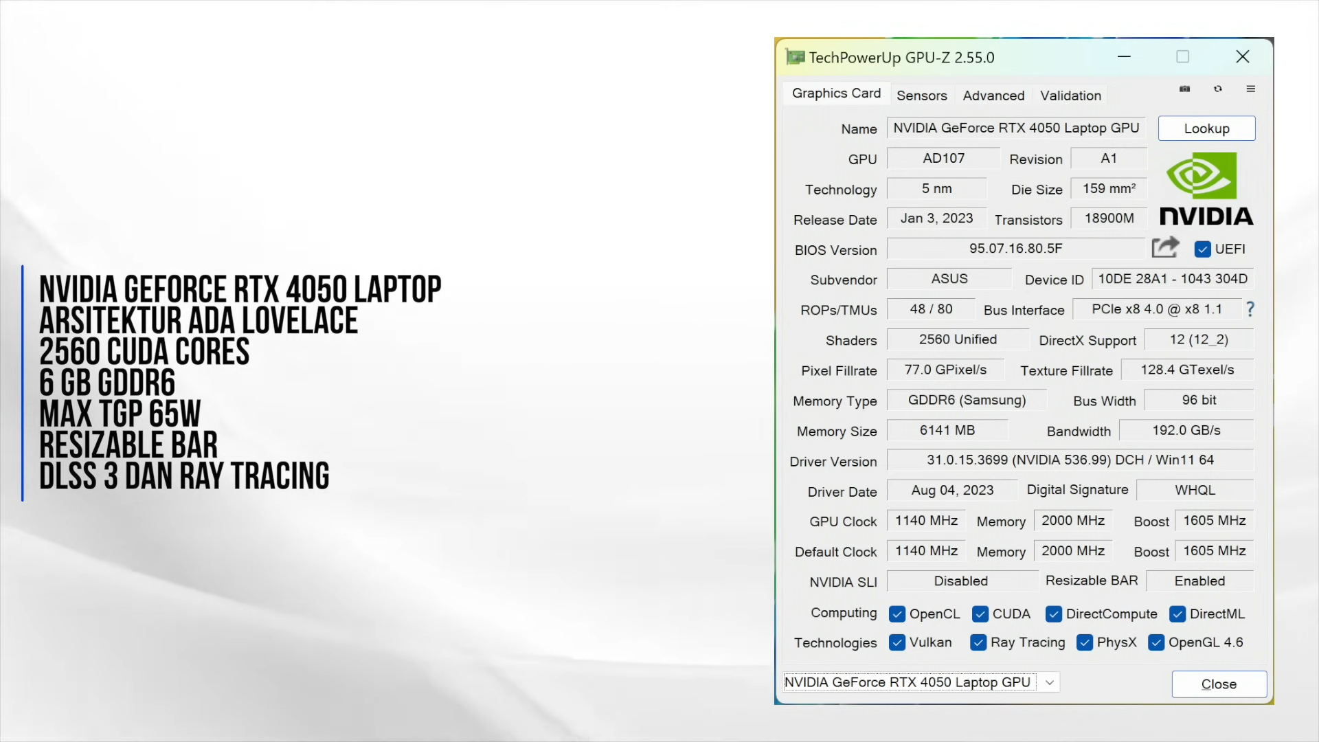Toggle the OpenCL checkbox

[x=896, y=614]
